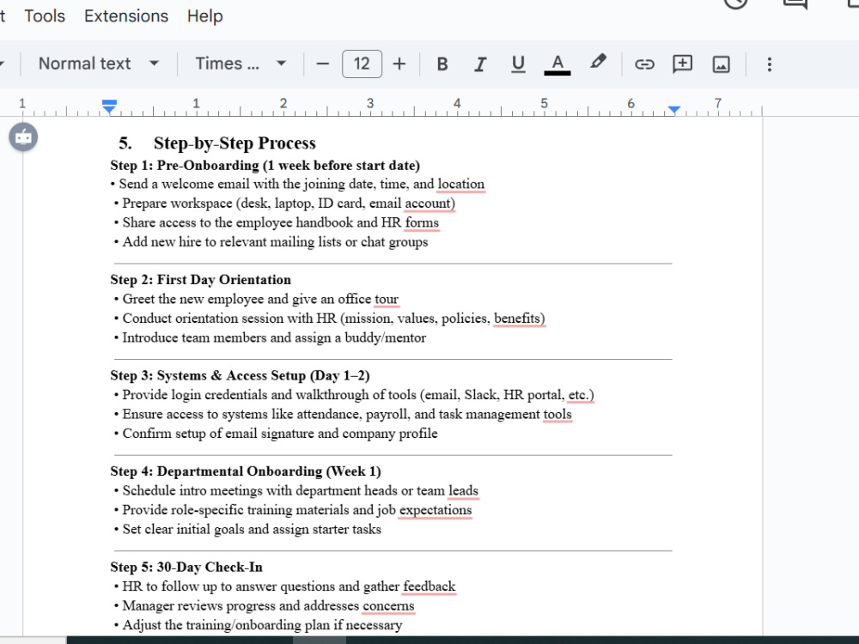Click the underlined word 'tour'
859x644 pixels.
387,299
